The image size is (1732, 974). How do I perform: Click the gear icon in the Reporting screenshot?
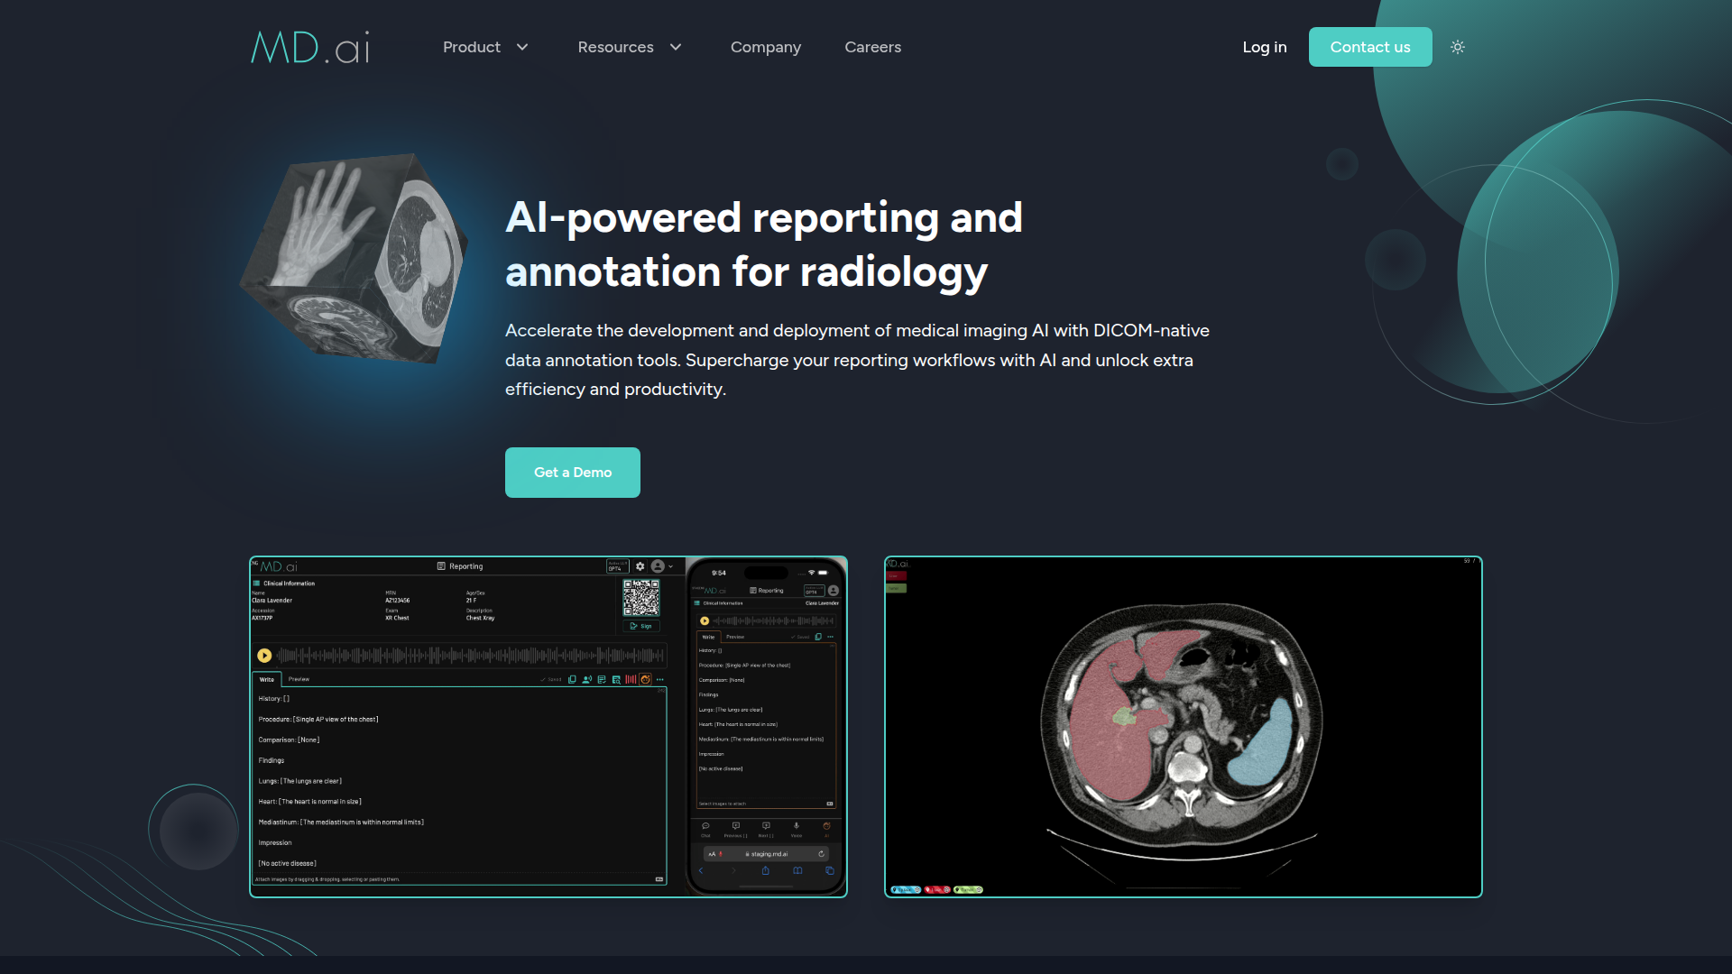(640, 566)
